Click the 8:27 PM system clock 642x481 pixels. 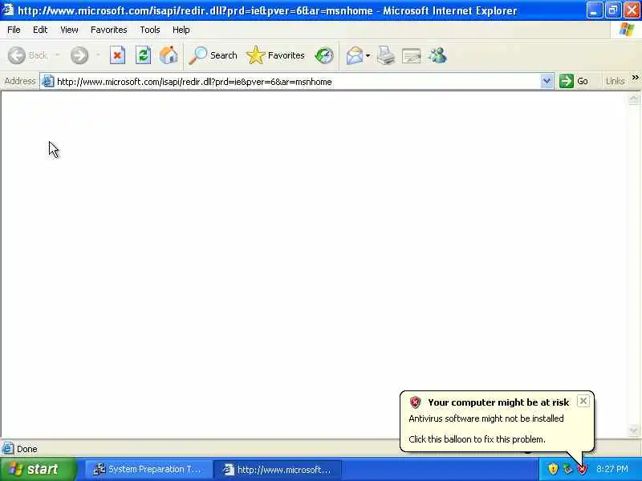[x=612, y=469]
